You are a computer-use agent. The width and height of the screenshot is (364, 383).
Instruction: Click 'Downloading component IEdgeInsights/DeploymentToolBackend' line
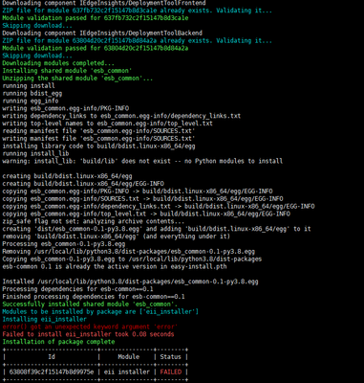[x=102, y=33]
